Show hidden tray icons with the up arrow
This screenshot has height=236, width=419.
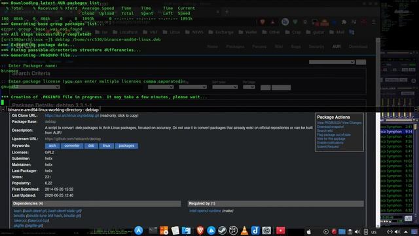coord(406,231)
